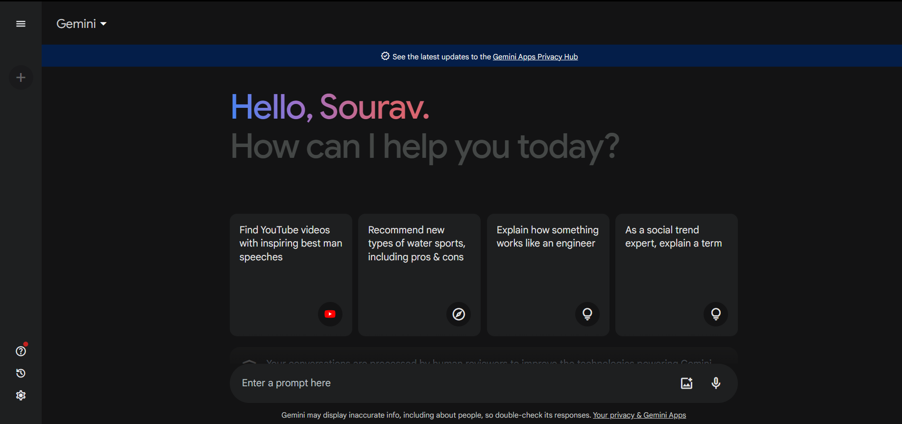
Task: Open the Help icon in sidebar
Action: pyautogui.click(x=21, y=351)
